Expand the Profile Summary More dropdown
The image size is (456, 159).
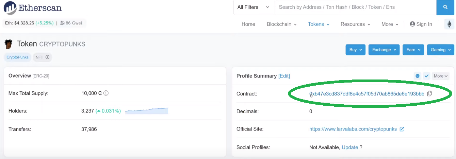pyautogui.click(x=441, y=76)
